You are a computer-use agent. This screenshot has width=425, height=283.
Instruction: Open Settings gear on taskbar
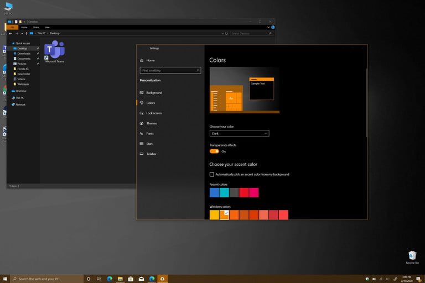tap(162, 279)
